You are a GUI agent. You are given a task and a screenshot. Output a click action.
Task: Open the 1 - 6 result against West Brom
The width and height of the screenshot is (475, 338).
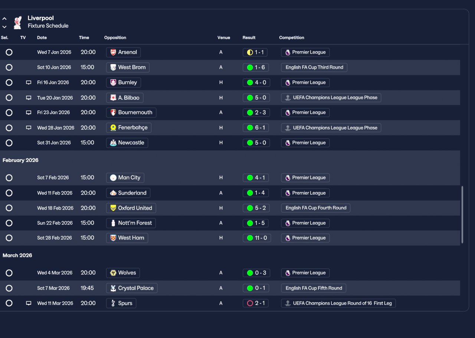256,67
